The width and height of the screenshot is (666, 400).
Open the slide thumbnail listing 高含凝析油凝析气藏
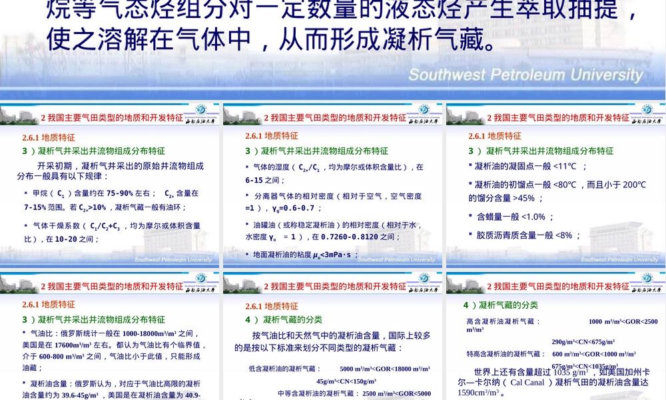pyautogui.click(x=555, y=336)
